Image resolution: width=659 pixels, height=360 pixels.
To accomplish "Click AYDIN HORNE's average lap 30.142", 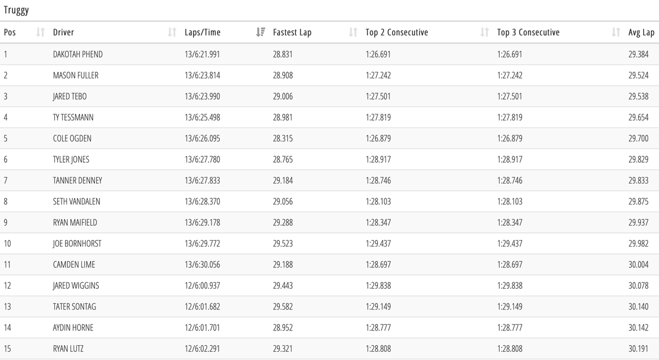I will click(x=638, y=328).
